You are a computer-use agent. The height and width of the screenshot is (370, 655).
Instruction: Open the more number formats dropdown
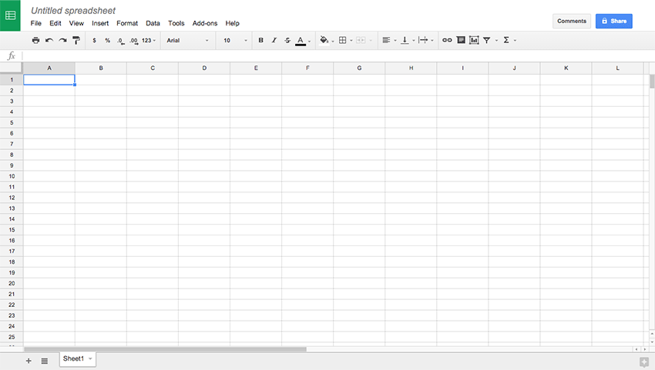[148, 41]
